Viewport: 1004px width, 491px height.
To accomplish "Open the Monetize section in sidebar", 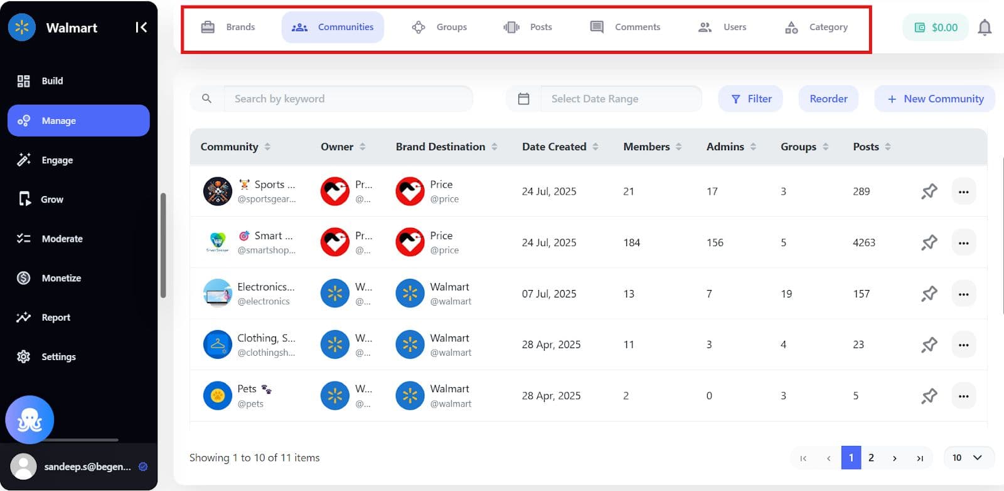I will coord(78,278).
